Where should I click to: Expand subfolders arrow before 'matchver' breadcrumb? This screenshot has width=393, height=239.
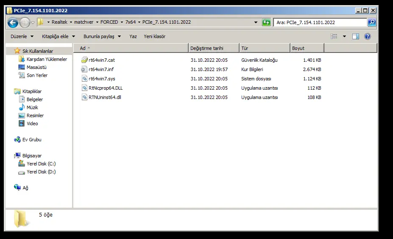pos(71,22)
